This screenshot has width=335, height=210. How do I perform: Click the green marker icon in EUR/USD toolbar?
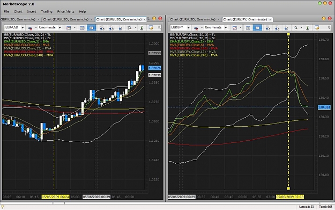[142, 28]
